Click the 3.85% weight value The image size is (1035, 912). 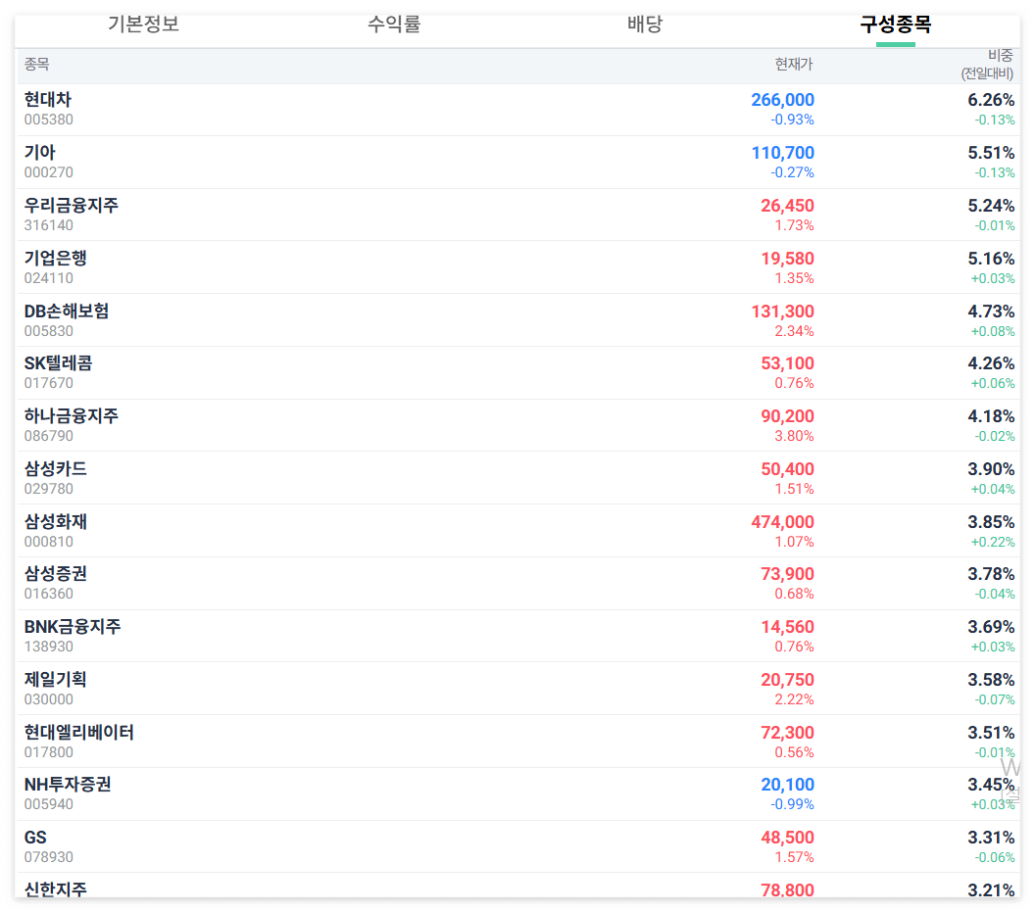pyautogui.click(x=991, y=521)
